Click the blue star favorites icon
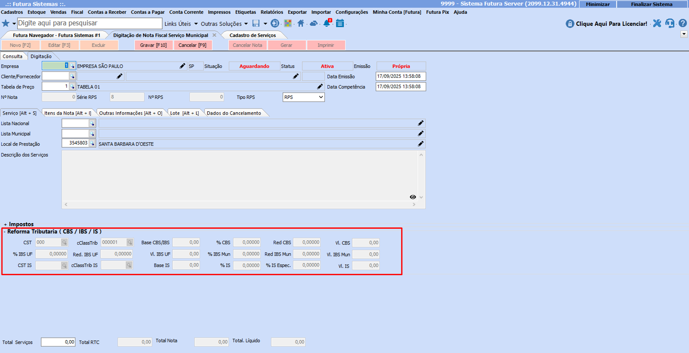The width and height of the screenshot is (689, 353). pos(6,23)
